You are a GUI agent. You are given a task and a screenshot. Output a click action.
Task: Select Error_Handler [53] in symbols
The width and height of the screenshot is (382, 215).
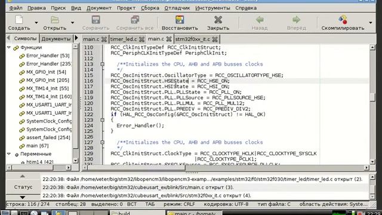(48, 56)
